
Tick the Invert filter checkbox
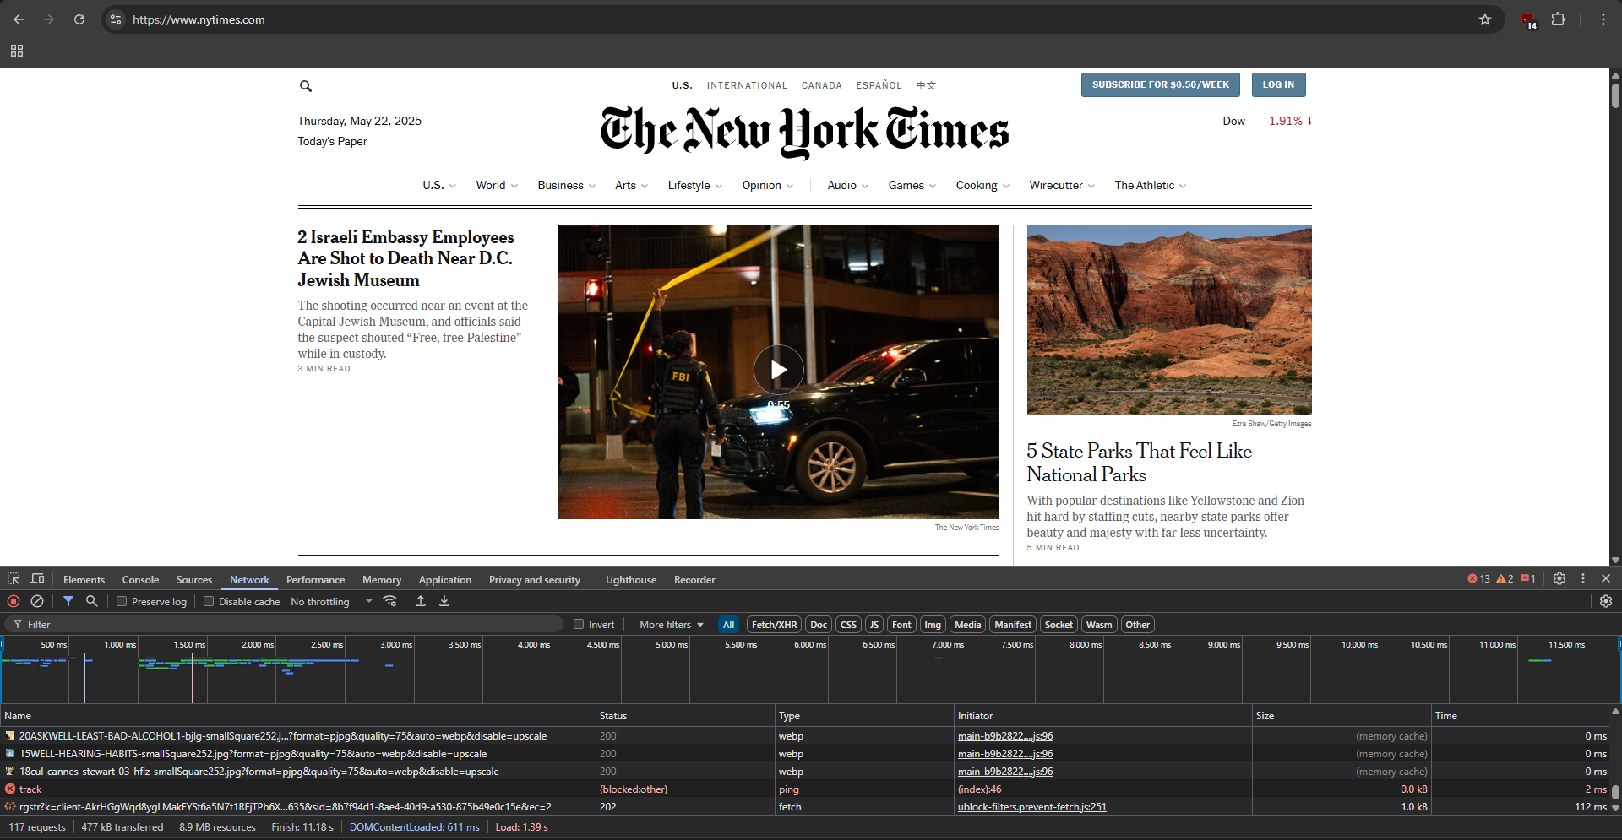click(579, 625)
